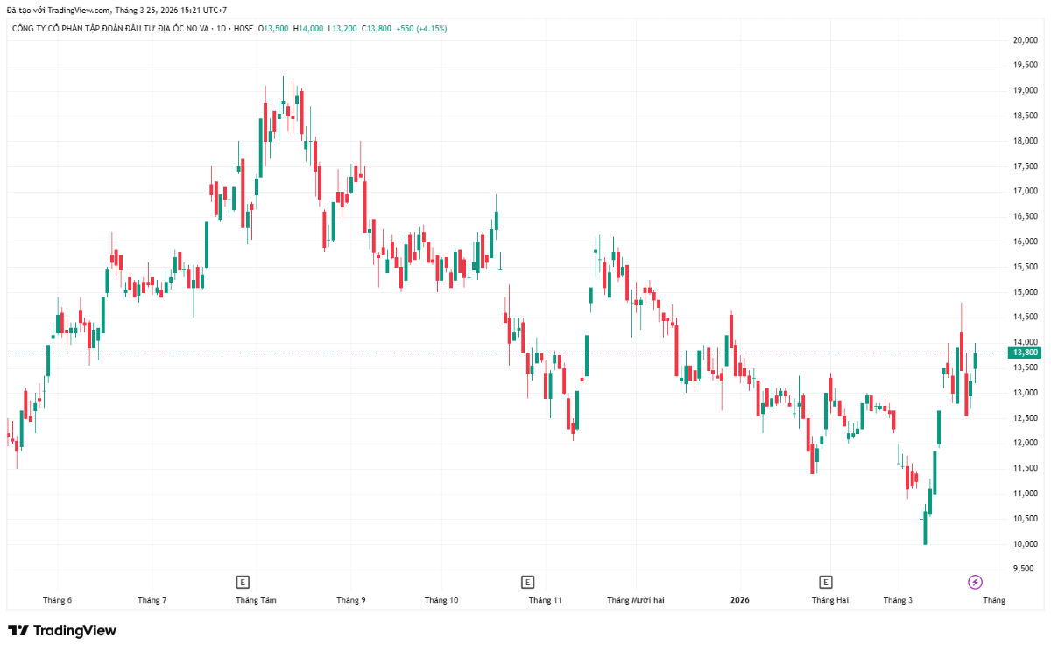Select the 1D interval label in header
The image size is (1051, 651).
pos(222,29)
